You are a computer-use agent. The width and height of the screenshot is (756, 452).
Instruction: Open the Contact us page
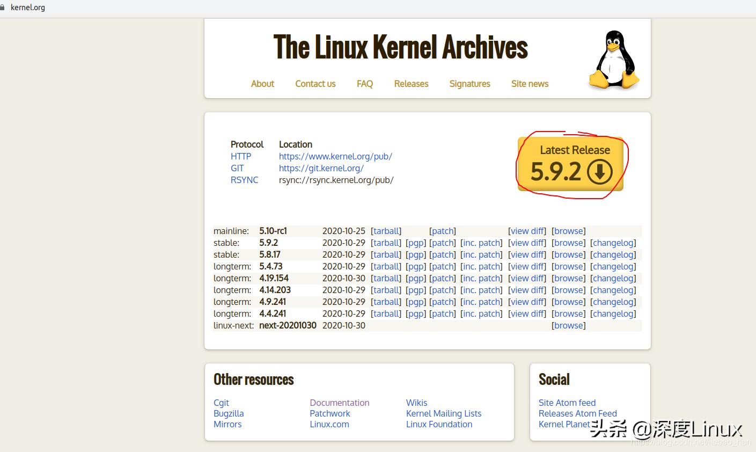point(315,84)
